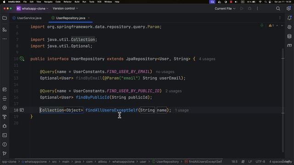Image resolution: width=294 pixels, height=165 pixels.
Task: Click the editor vertical scrollbar
Action: (283, 100)
